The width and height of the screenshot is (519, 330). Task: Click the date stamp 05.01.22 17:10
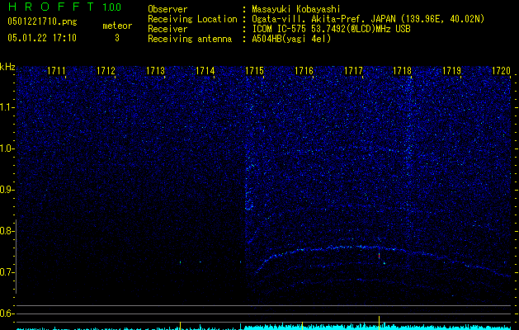(x=42, y=38)
